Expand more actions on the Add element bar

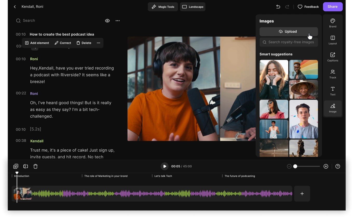coord(98,43)
